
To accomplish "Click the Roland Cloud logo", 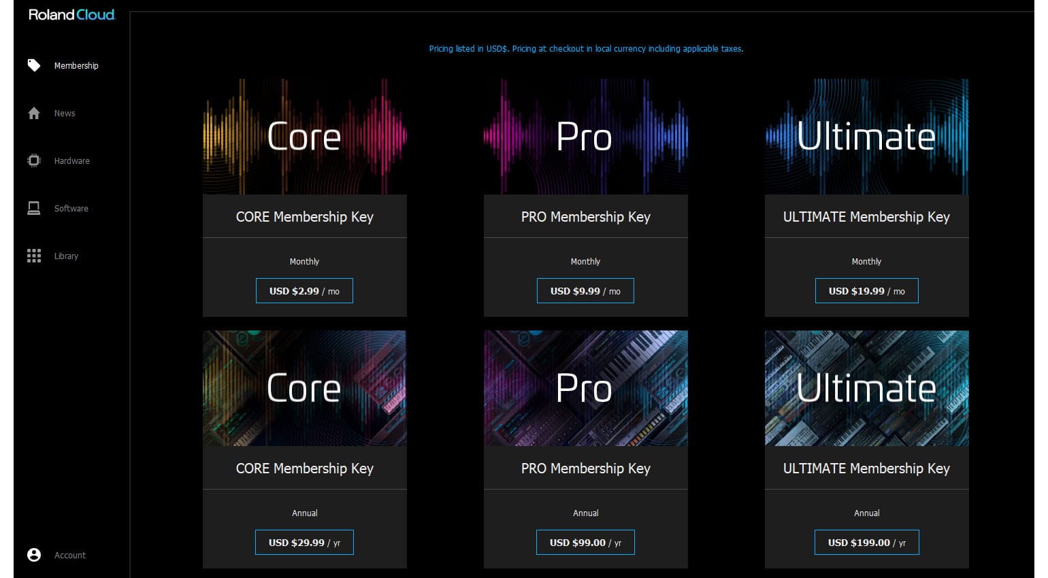I will point(71,15).
